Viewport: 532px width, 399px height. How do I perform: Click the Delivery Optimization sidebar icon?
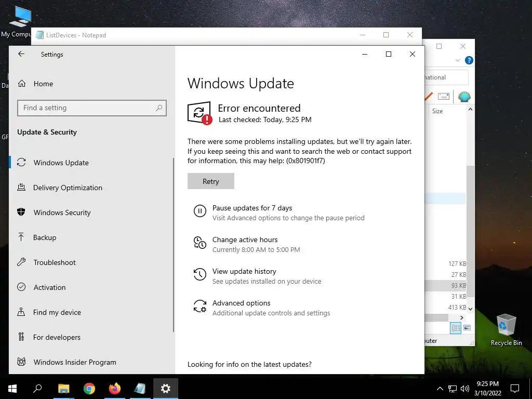(x=21, y=187)
